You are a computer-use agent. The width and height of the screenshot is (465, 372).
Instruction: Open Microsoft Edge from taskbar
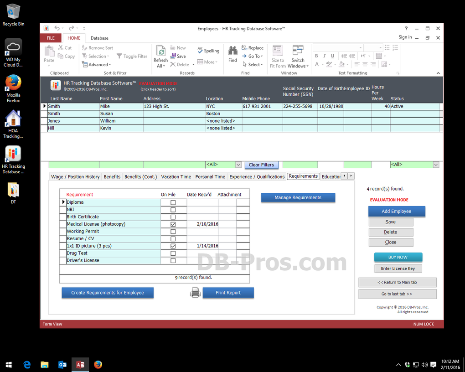(x=27, y=364)
